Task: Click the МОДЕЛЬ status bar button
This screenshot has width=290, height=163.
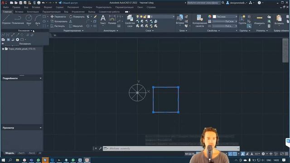Action: coord(190,154)
